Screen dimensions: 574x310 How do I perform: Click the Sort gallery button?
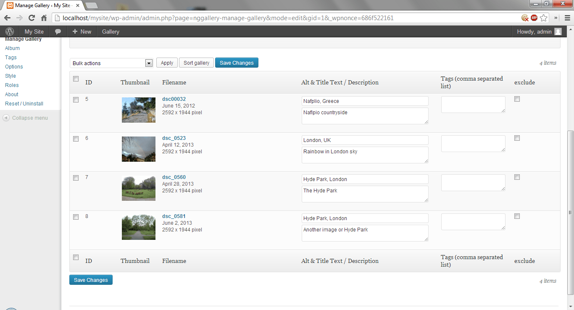pos(196,63)
